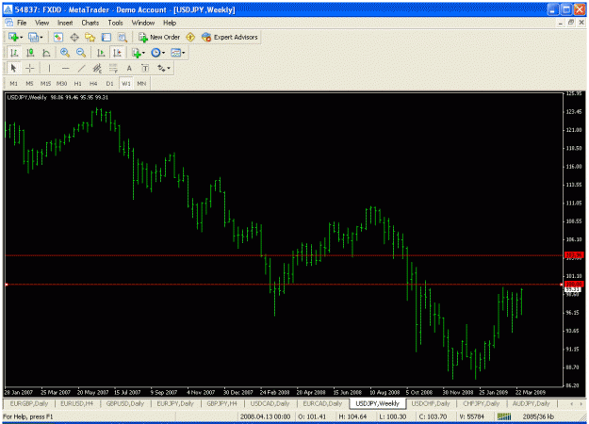Open the Window menu
589x424 pixels.
pyautogui.click(x=143, y=23)
